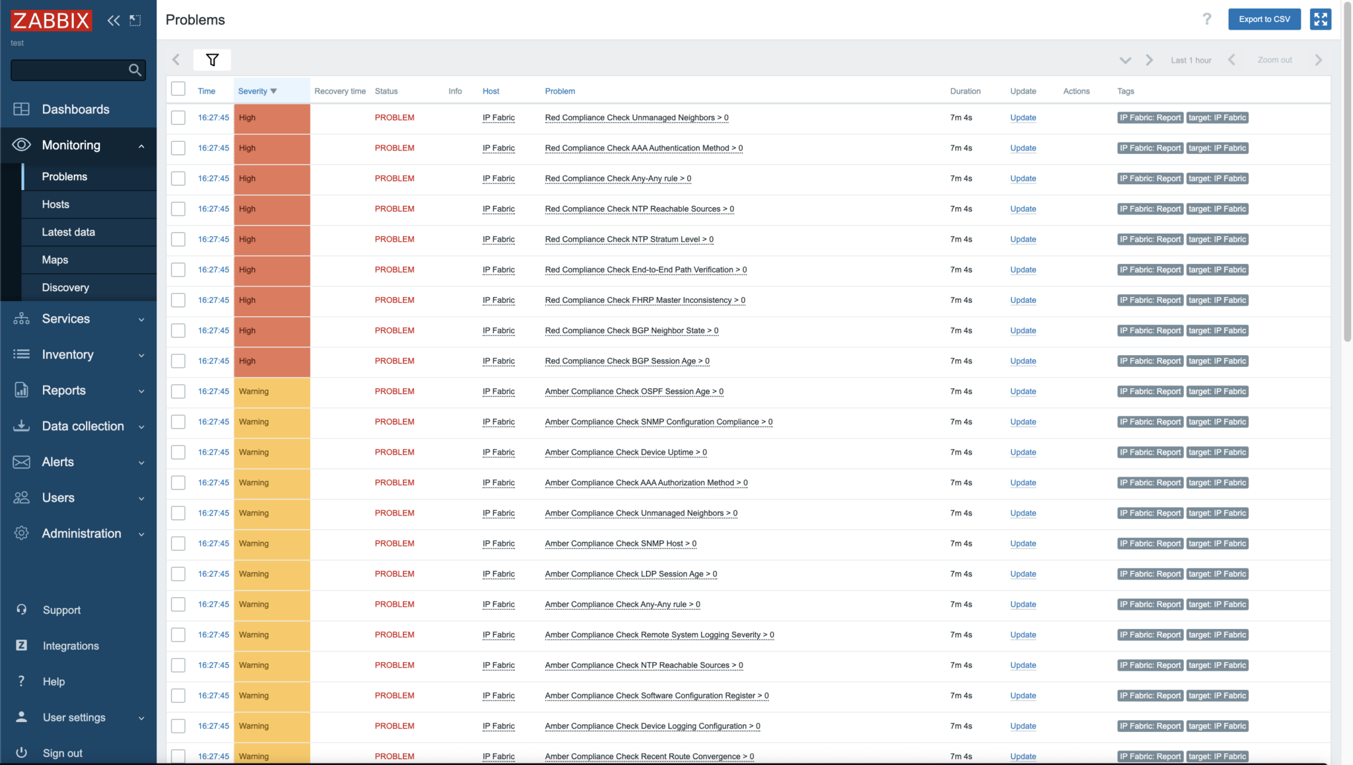
Task: Expand the Services sidebar section
Action: point(66,319)
